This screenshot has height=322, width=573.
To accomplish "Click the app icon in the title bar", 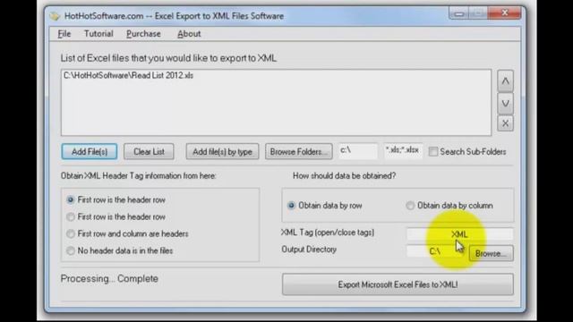I will pos(55,16).
